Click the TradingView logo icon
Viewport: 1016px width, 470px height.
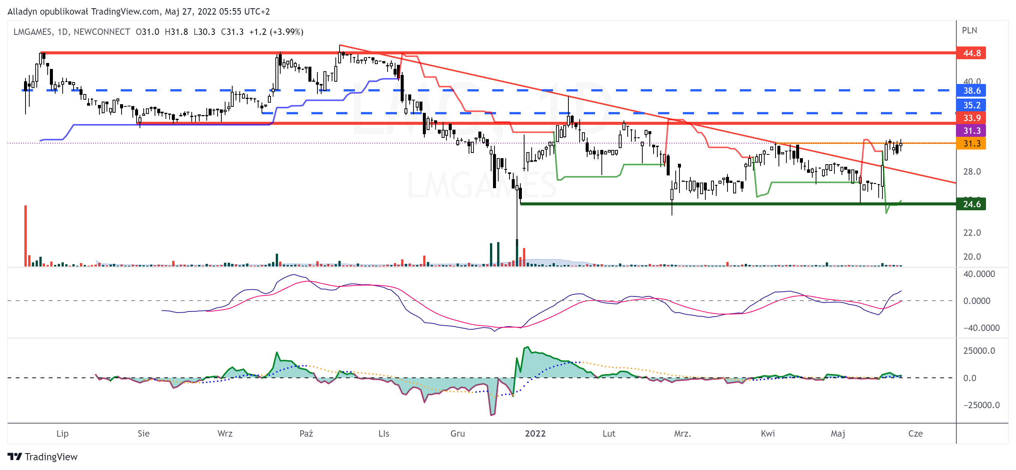coord(15,456)
